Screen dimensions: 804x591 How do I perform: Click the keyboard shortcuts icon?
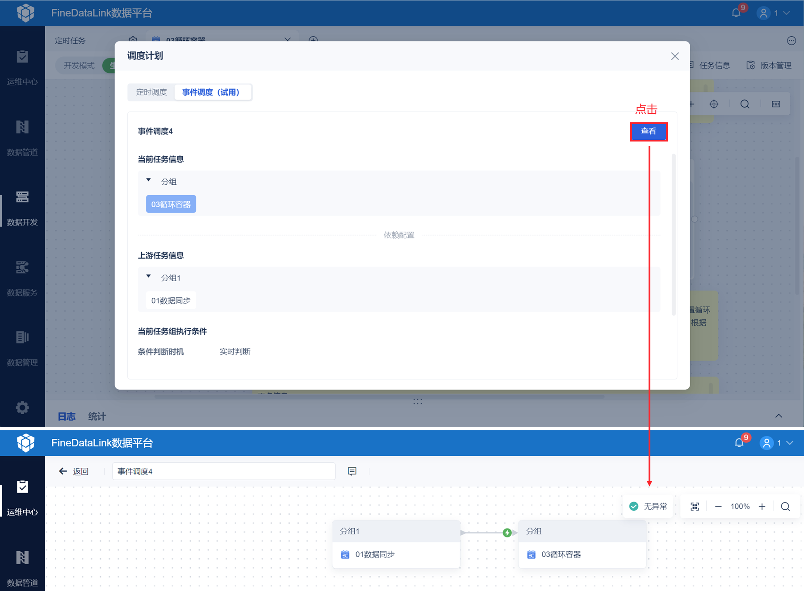[x=776, y=104]
